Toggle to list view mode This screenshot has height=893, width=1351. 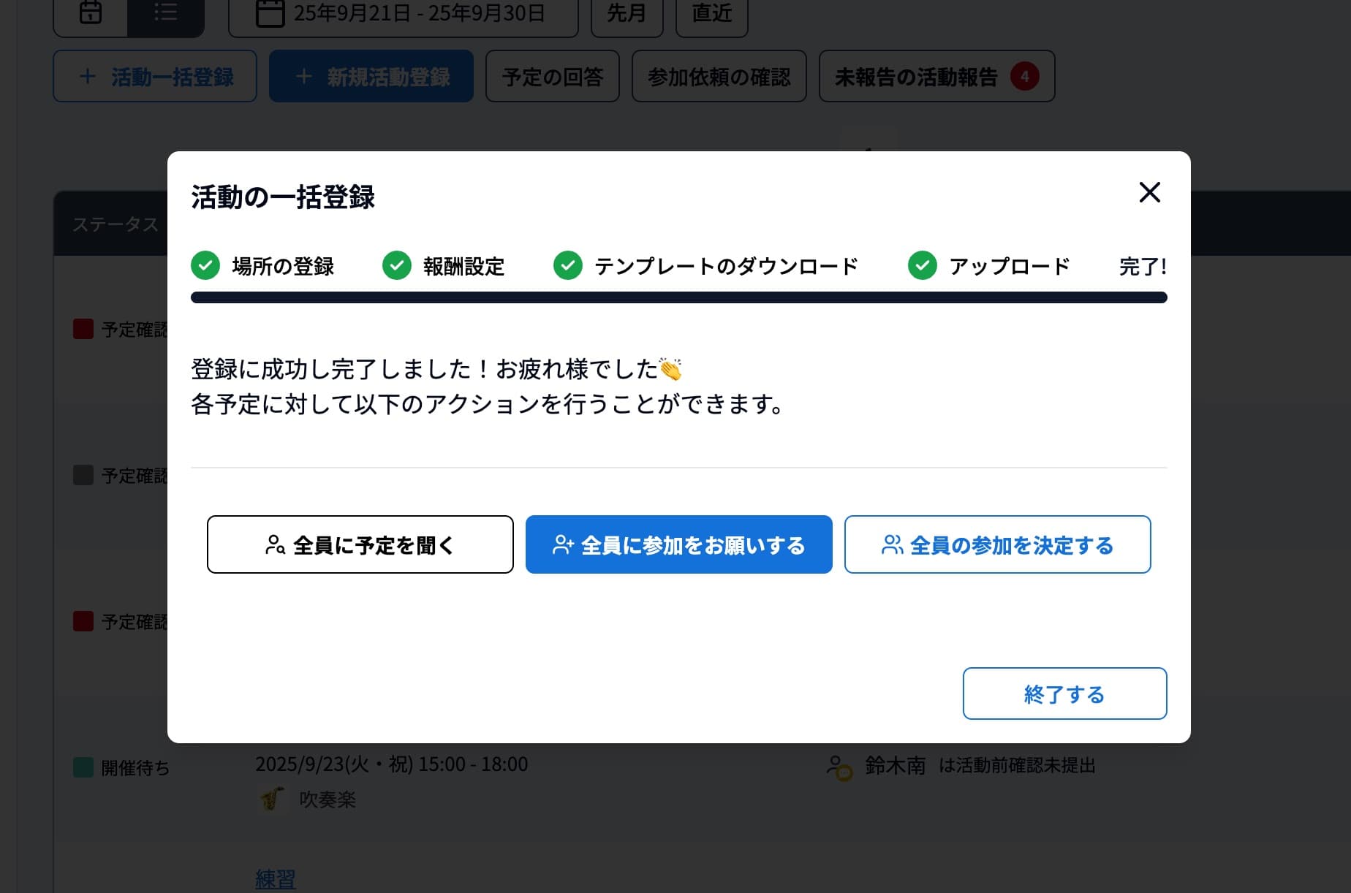point(166,13)
